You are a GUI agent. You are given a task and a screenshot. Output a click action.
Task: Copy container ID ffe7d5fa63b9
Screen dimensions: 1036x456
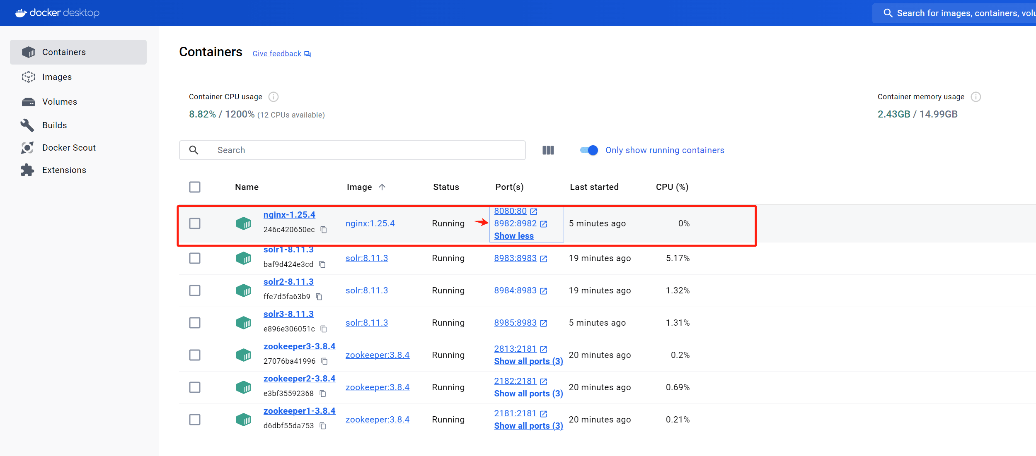(x=319, y=297)
